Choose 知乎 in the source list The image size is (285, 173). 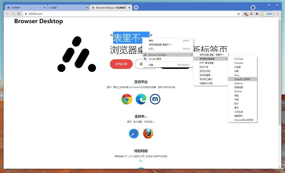click(242, 104)
